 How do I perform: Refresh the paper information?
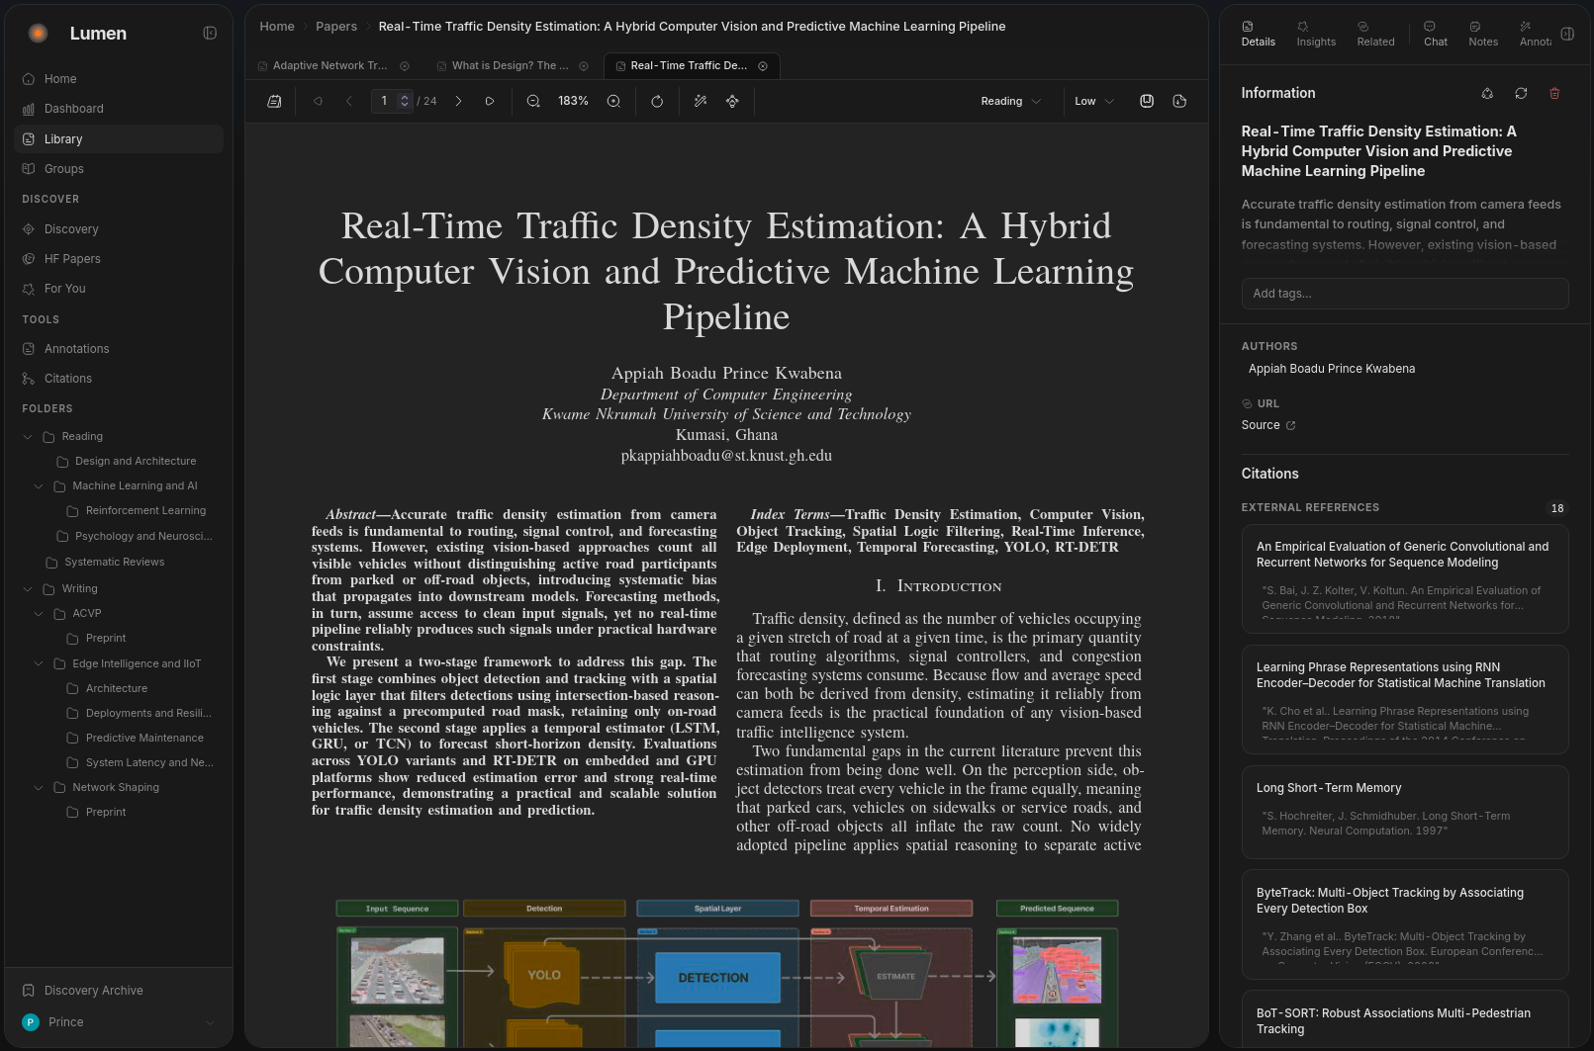pos(1521,93)
